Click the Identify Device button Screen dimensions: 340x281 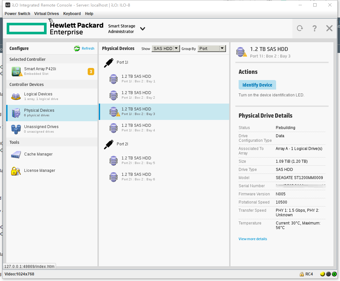[257, 85]
